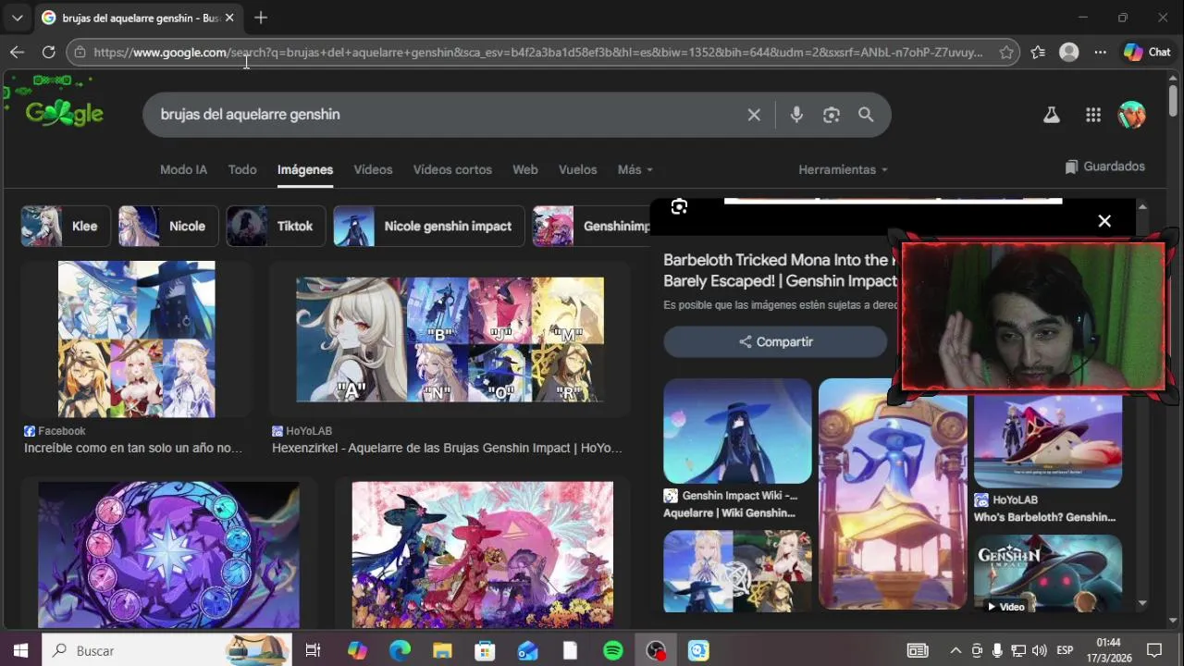Click the browser address bar

point(536,53)
